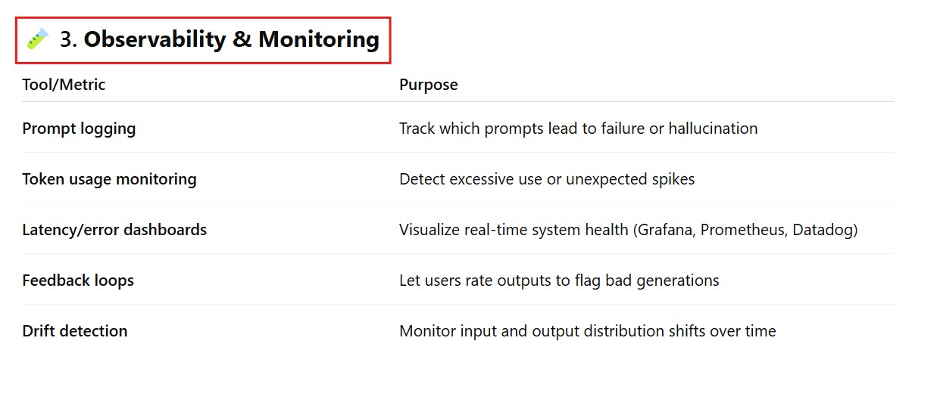Select the Observability & Monitoring heading
The height and width of the screenshot is (406, 940).
click(220, 39)
